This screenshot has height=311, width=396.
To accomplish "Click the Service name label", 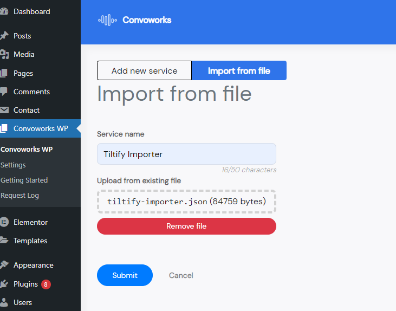I will point(120,134).
